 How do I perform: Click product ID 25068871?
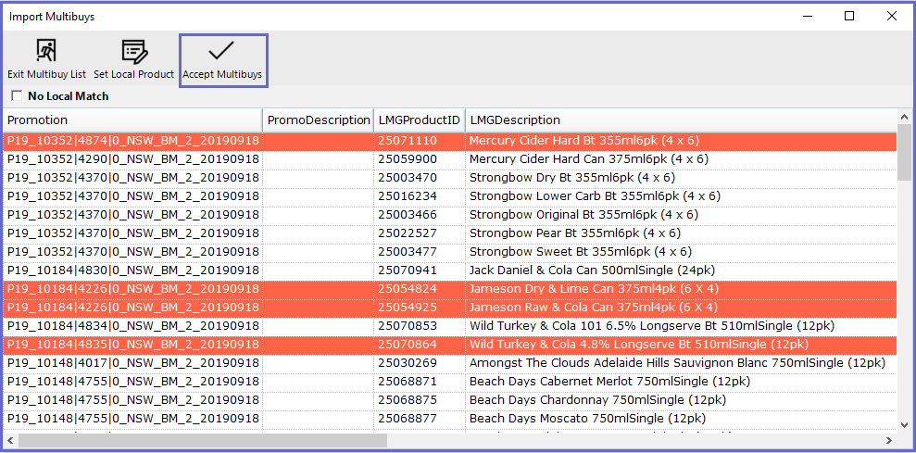[x=408, y=382]
